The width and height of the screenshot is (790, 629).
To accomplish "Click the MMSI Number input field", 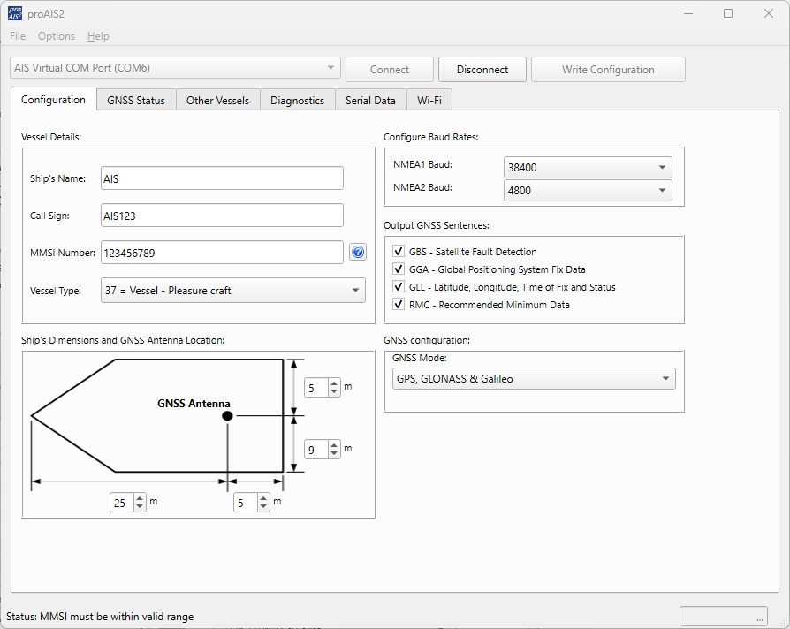I will pyautogui.click(x=222, y=253).
